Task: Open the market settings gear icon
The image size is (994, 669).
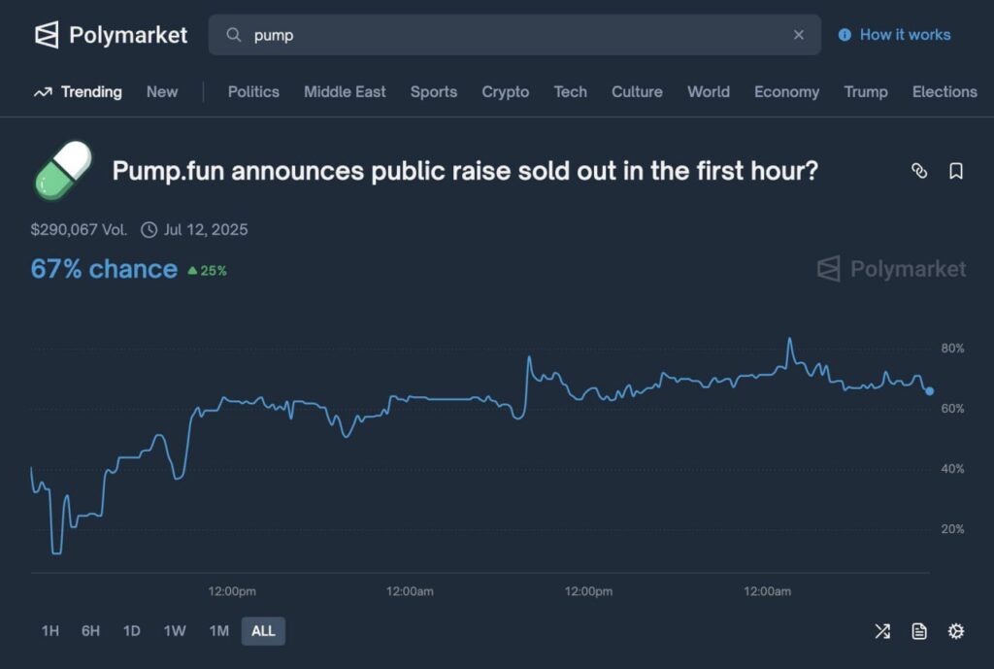Action: click(955, 631)
